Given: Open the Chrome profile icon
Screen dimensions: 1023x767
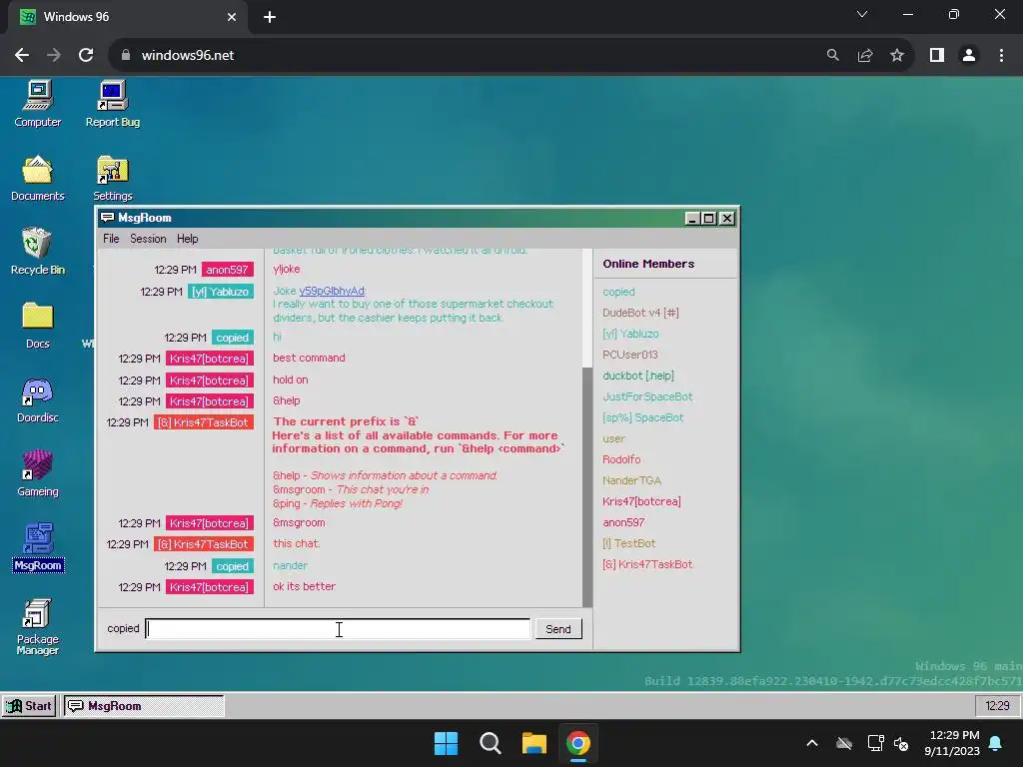Looking at the screenshot, I should 969,56.
